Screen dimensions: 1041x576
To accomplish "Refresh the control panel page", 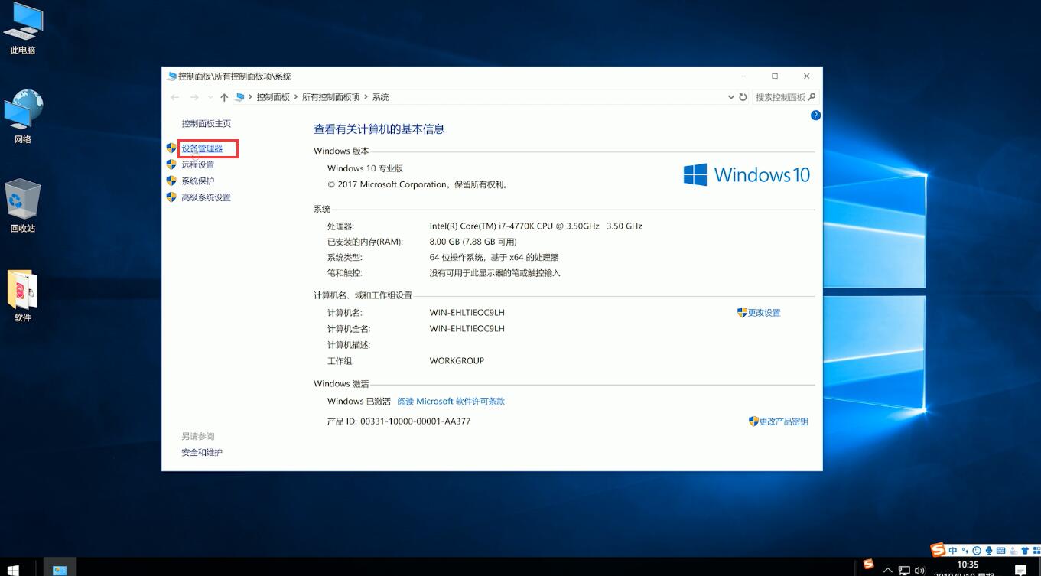I will (x=743, y=97).
